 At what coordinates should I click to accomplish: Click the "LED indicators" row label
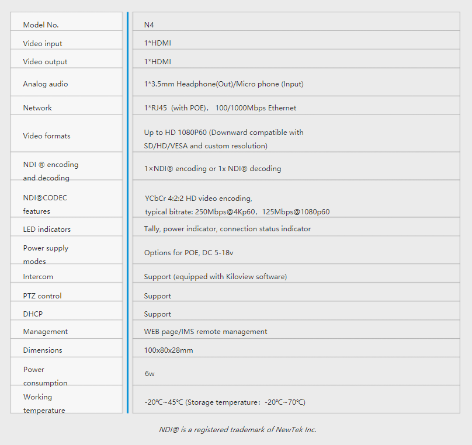(x=47, y=229)
